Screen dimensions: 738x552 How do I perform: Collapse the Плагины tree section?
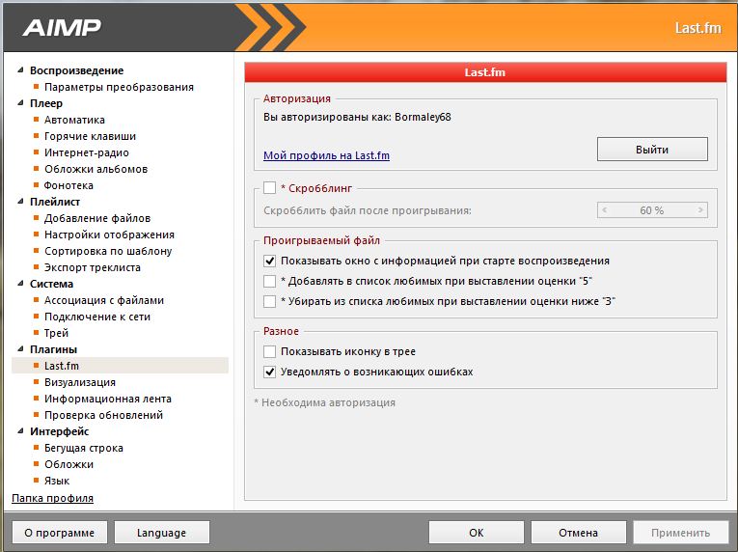[20, 349]
